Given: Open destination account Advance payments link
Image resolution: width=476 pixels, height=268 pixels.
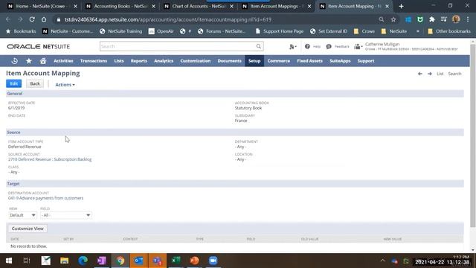Looking at the screenshot, I should [46, 198].
